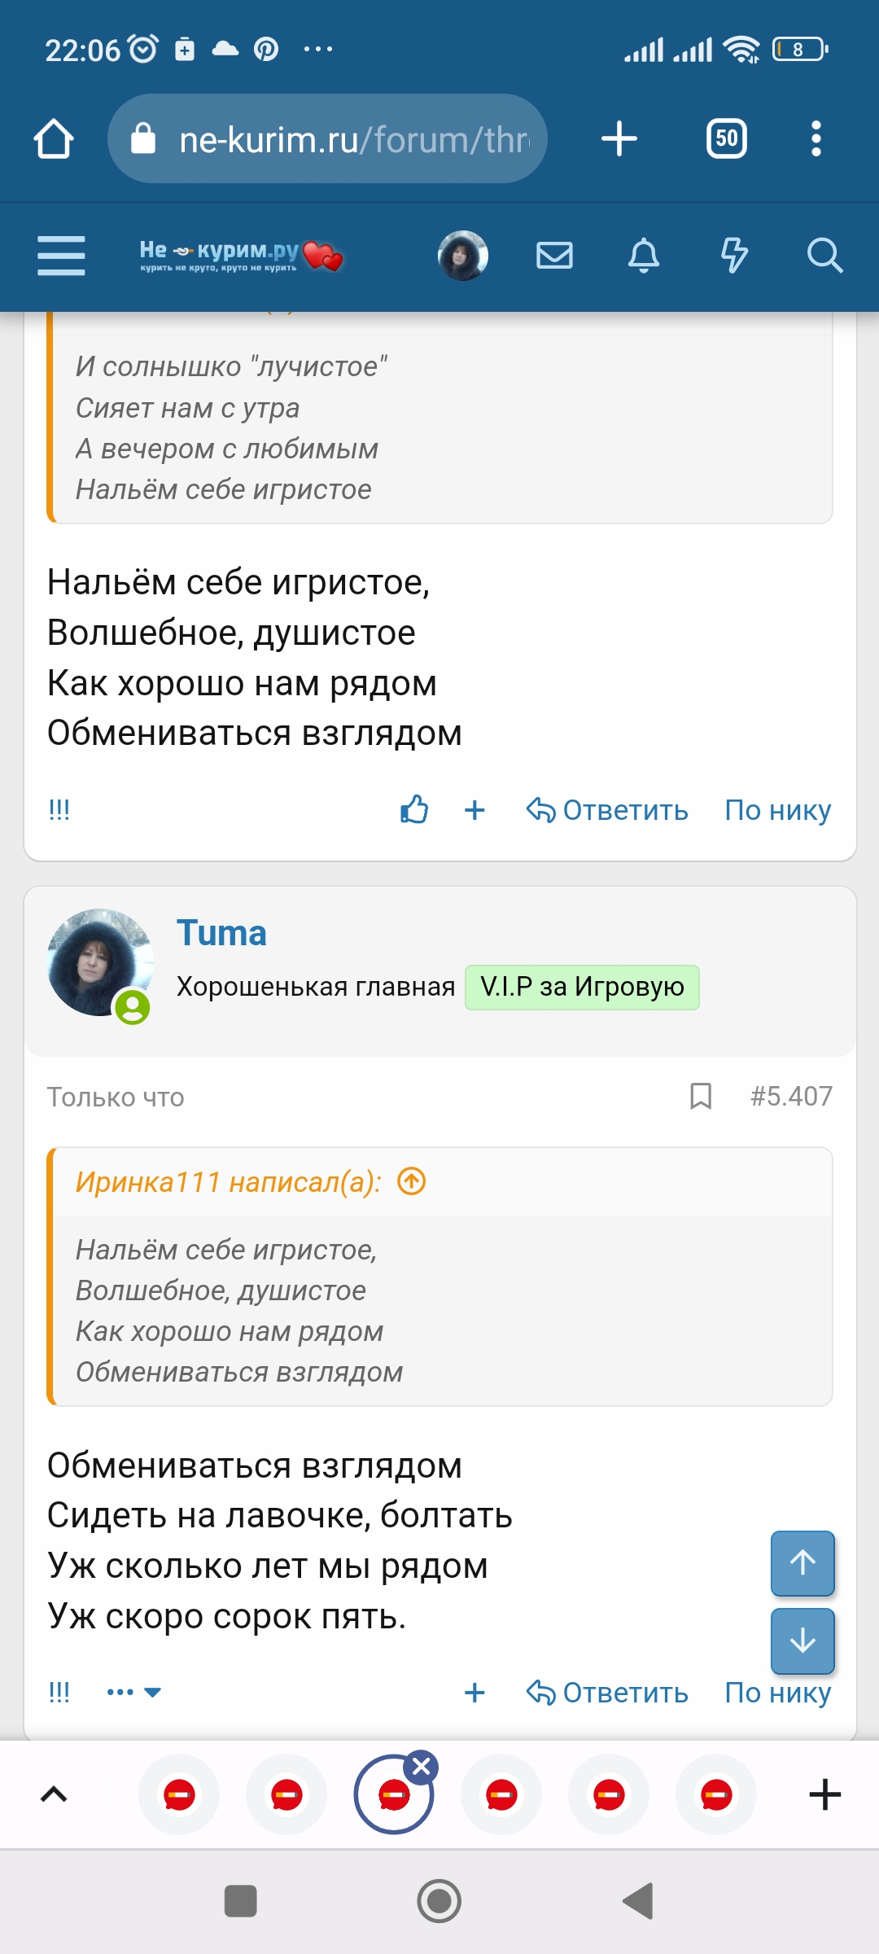Click По нику on Иринка111's post
The height and width of the screenshot is (1954, 879).
(777, 810)
